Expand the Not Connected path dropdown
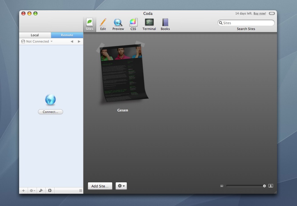The width and height of the screenshot is (297, 206). point(37,42)
